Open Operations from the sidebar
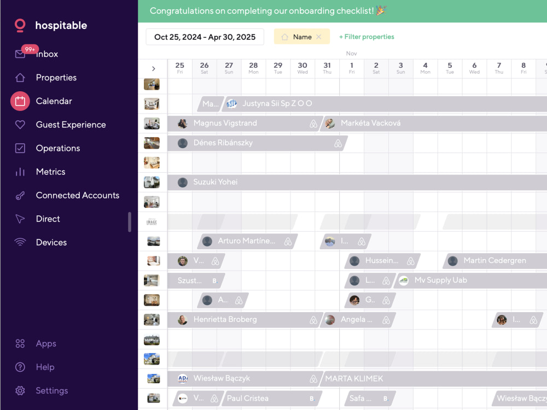 58,148
